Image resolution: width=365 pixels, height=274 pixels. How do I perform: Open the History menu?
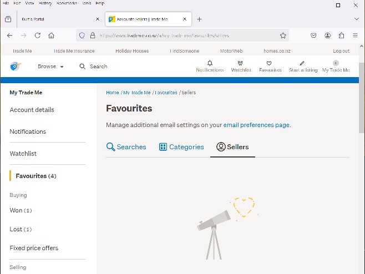coord(45,3)
